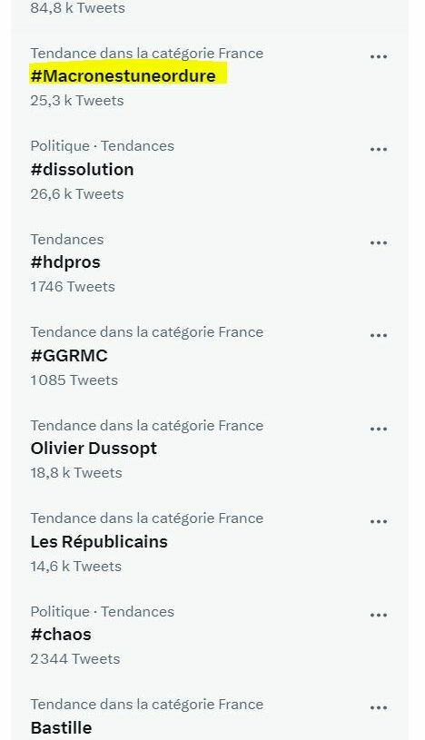Open the #GGRMC trending hashtag
Image resolution: width=425 pixels, height=740 pixels.
[69, 355]
